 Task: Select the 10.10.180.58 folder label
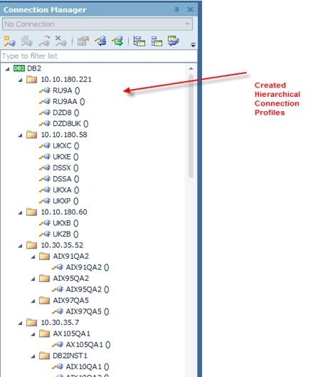[64, 135]
